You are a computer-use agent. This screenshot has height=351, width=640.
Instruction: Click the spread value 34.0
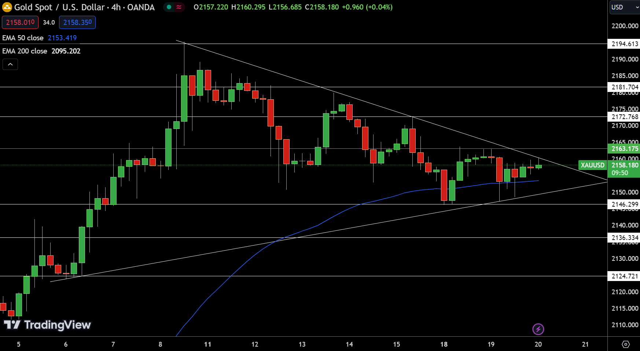point(49,22)
